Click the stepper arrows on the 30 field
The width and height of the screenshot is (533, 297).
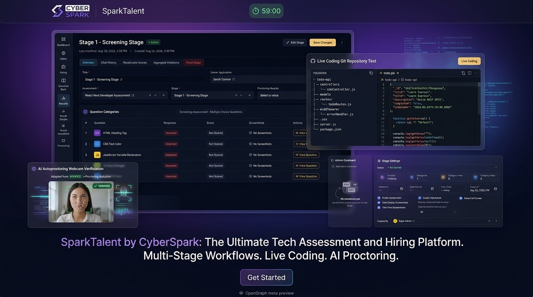tap(455, 212)
